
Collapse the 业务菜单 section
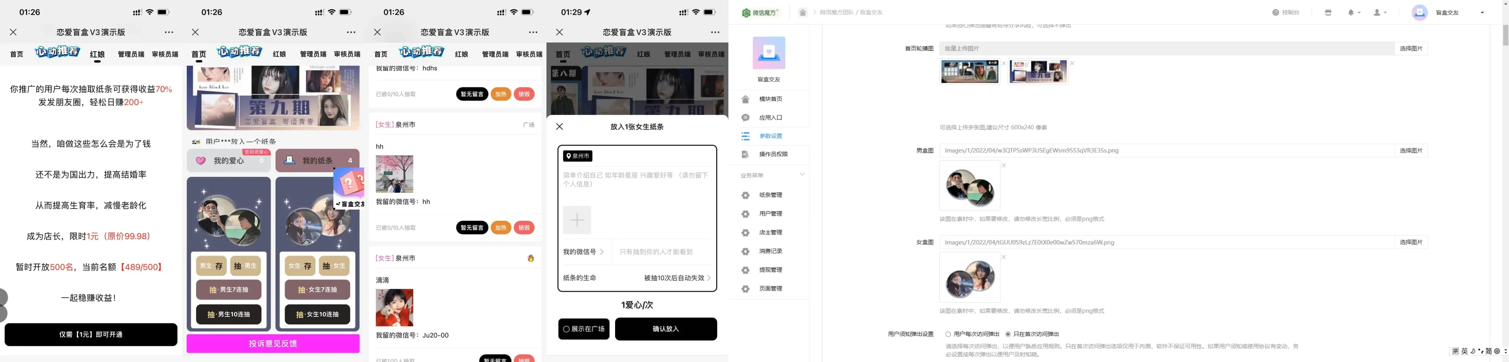tap(802, 174)
